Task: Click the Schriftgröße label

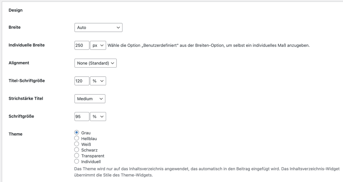Action: pos(21,116)
